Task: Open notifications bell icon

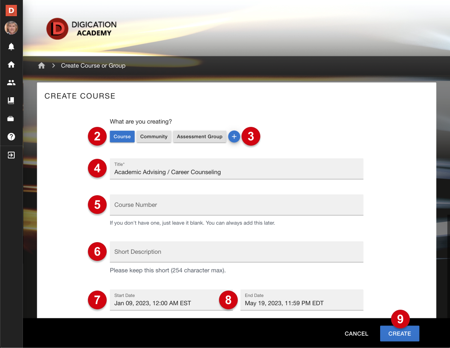Action: pyautogui.click(x=11, y=47)
